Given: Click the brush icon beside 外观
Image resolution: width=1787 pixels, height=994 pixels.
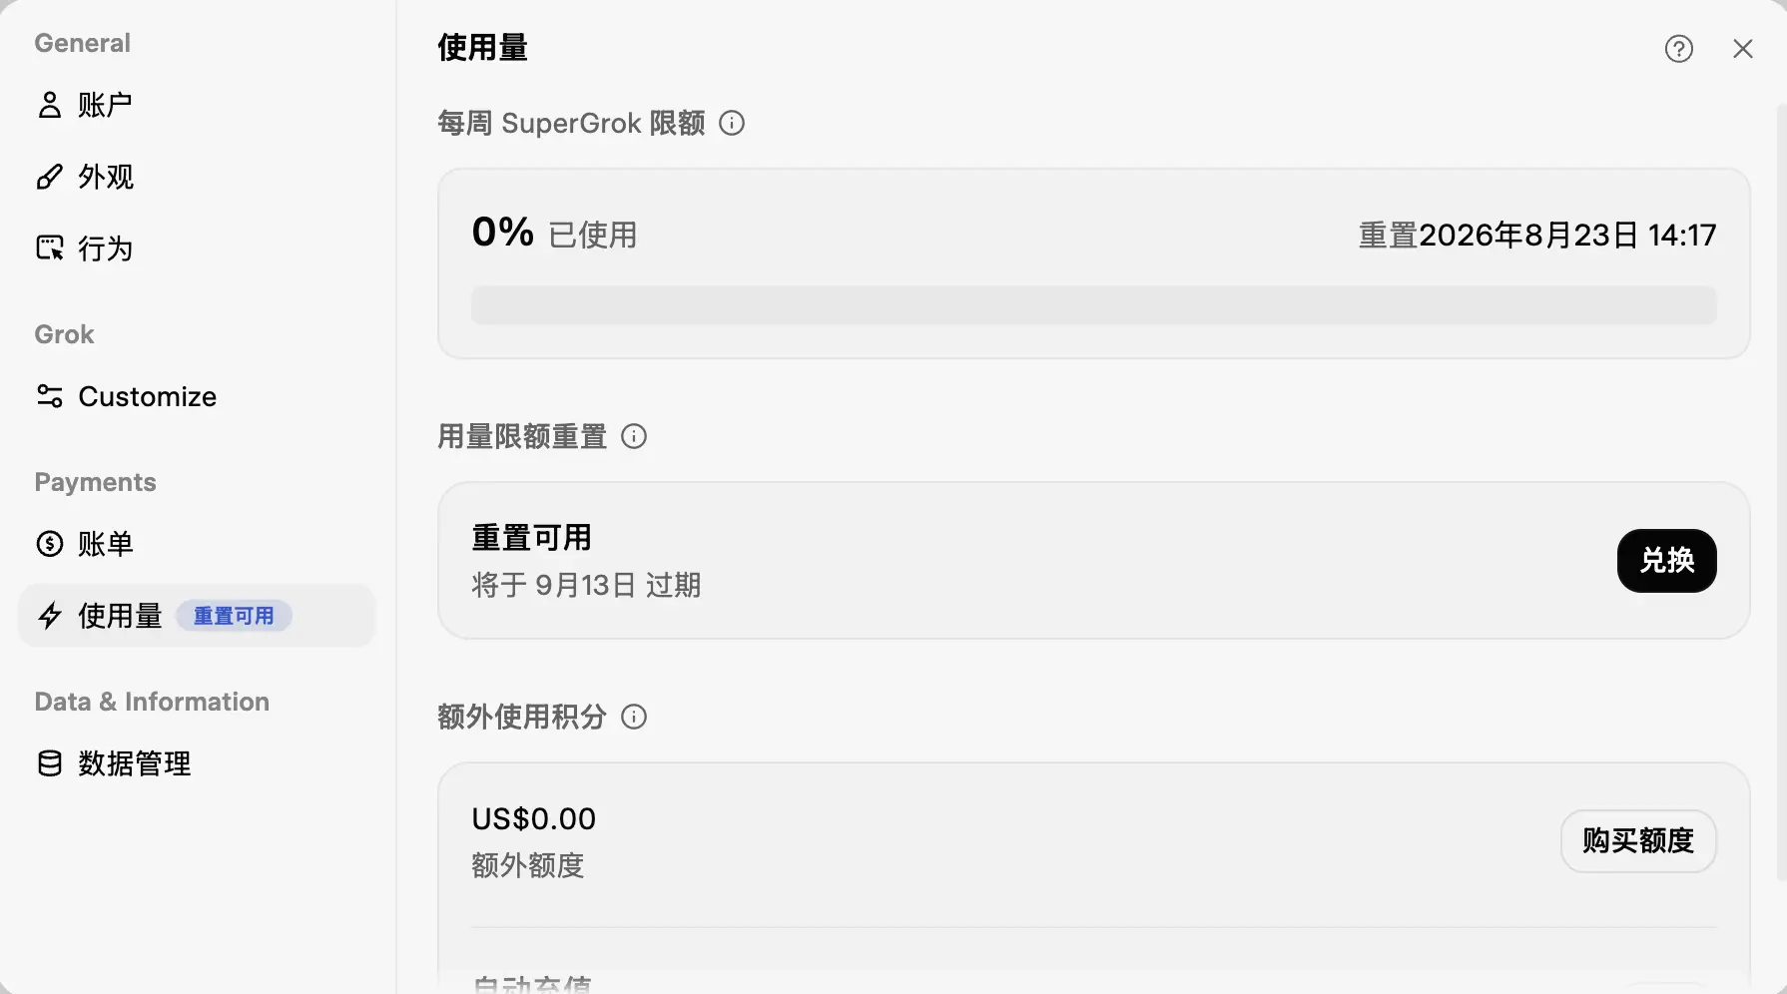Looking at the screenshot, I should tap(49, 177).
